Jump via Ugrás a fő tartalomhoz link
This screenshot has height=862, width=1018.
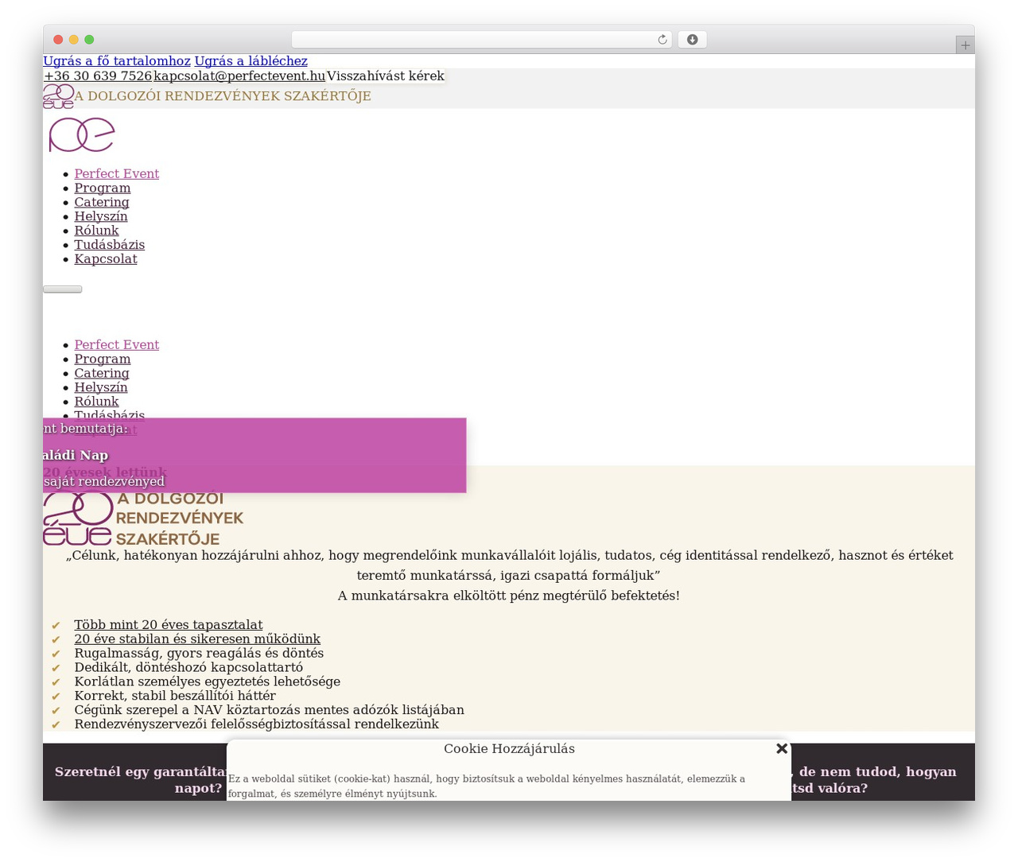[117, 61]
